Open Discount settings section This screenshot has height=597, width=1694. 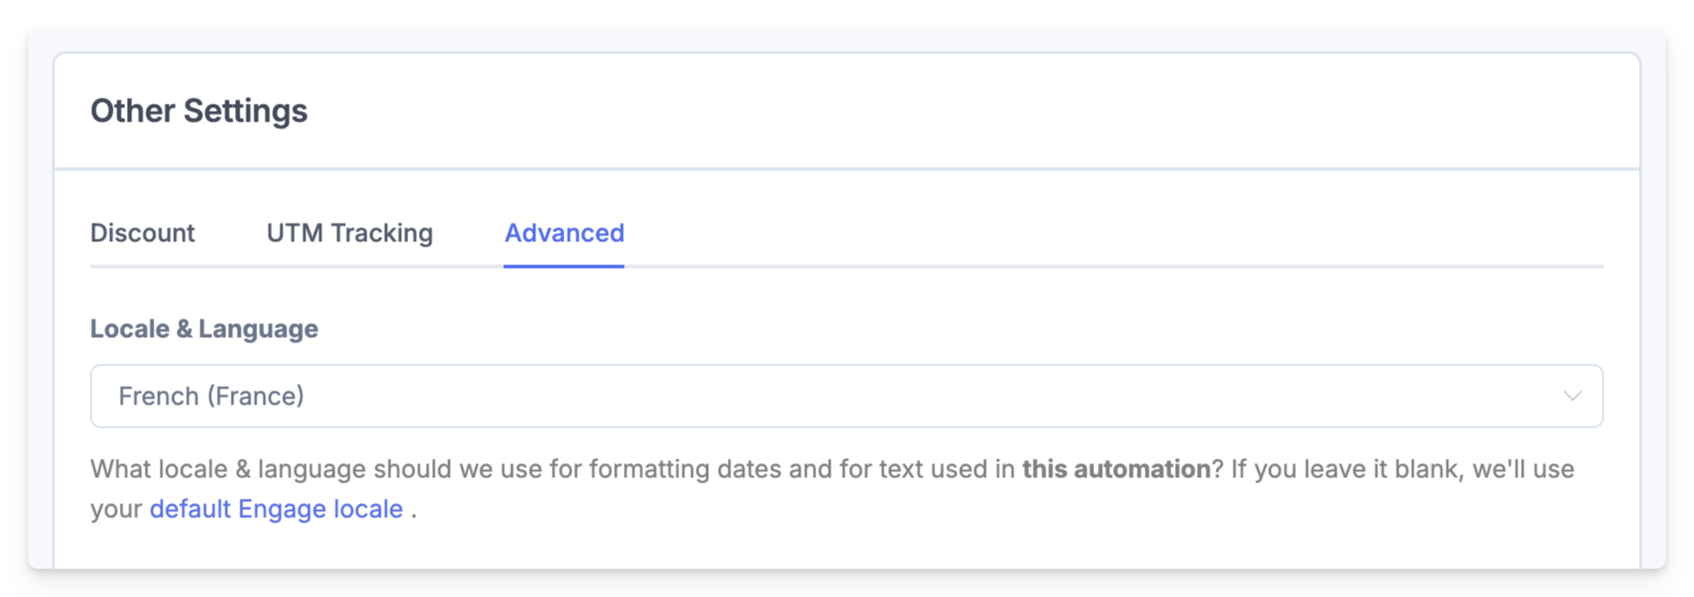[x=143, y=232]
